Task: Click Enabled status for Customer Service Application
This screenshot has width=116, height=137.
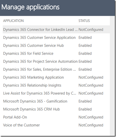Action: [x=85, y=38]
